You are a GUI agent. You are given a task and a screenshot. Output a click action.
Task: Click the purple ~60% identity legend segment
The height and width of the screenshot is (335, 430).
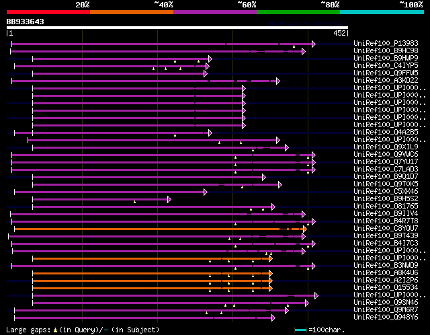[x=215, y=12]
